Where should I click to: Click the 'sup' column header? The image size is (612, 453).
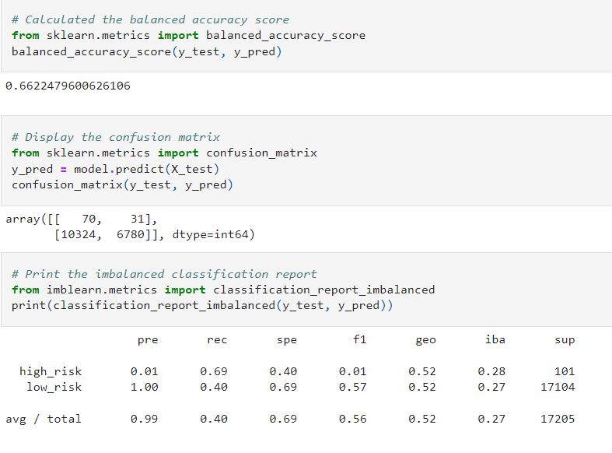[x=565, y=340]
